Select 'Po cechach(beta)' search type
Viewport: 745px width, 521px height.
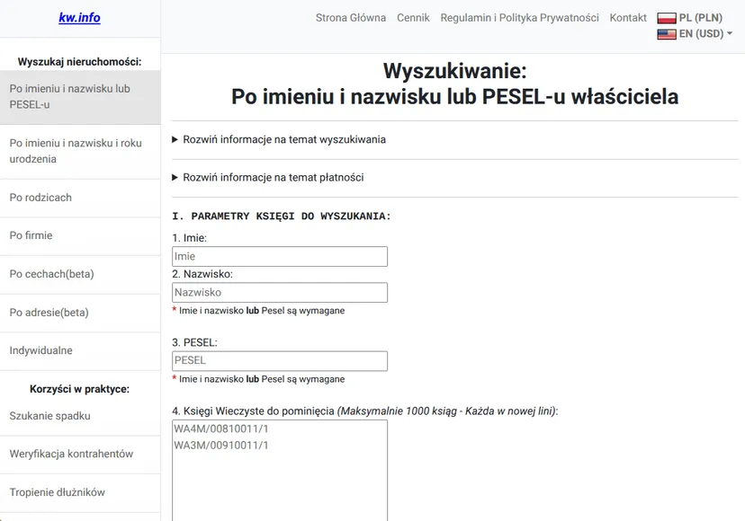[80, 274]
